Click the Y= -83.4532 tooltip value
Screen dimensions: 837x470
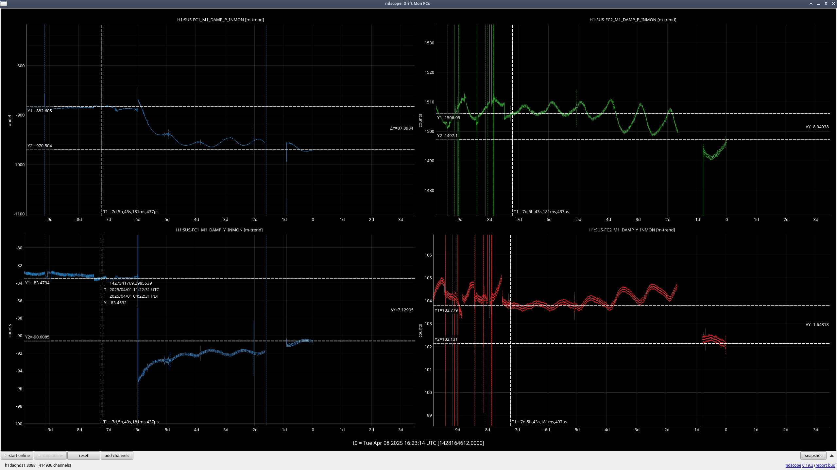[115, 303]
